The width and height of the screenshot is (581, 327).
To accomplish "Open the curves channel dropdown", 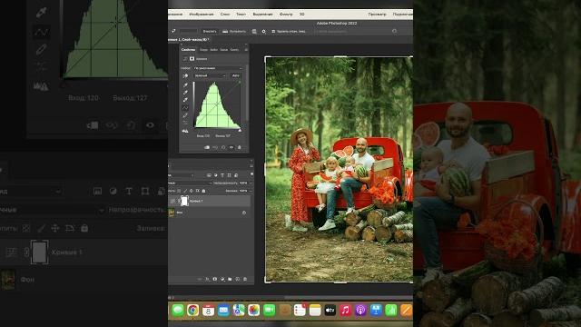I will [x=210, y=75].
